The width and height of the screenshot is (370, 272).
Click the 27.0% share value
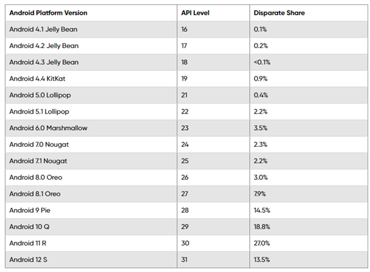pos(261,243)
